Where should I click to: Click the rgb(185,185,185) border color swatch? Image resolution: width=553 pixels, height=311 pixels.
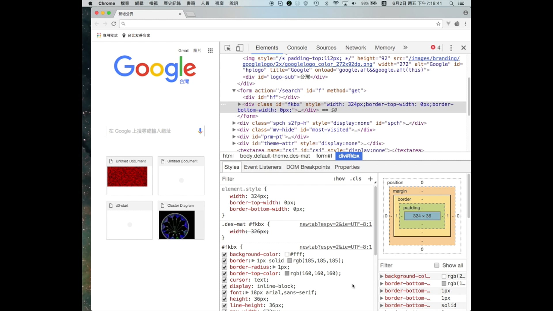coord(290,261)
